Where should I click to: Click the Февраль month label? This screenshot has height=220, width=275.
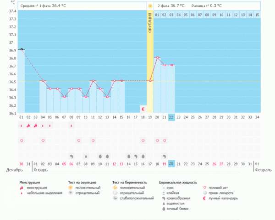pyautogui.click(x=264, y=170)
